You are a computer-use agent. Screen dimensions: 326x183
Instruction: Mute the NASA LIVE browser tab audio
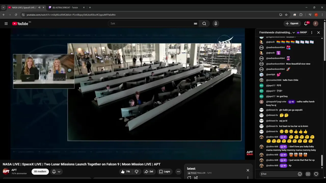(39, 8)
